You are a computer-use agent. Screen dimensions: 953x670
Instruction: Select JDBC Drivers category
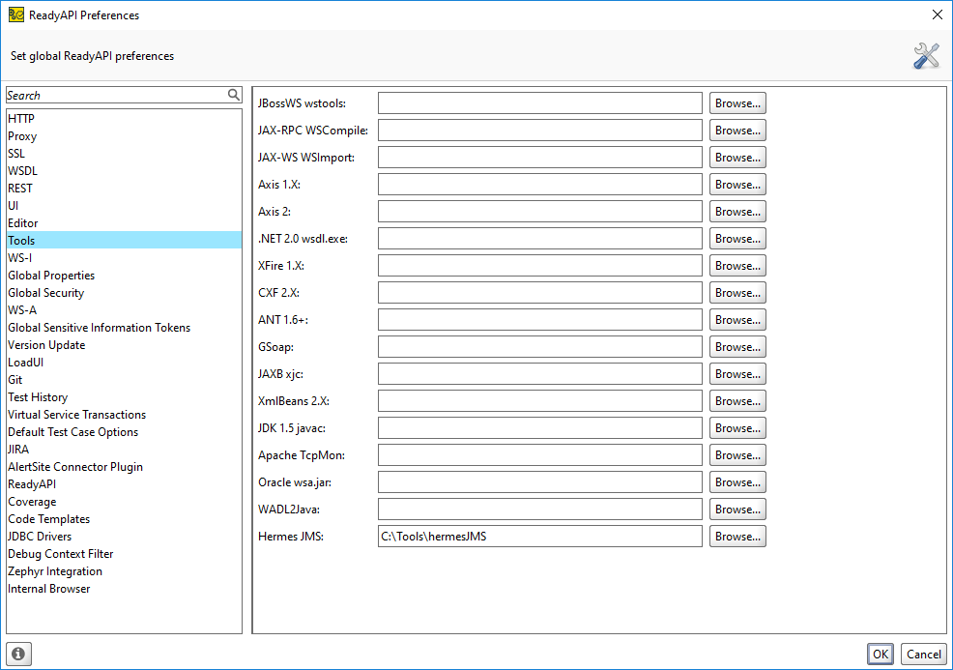point(124,537)
